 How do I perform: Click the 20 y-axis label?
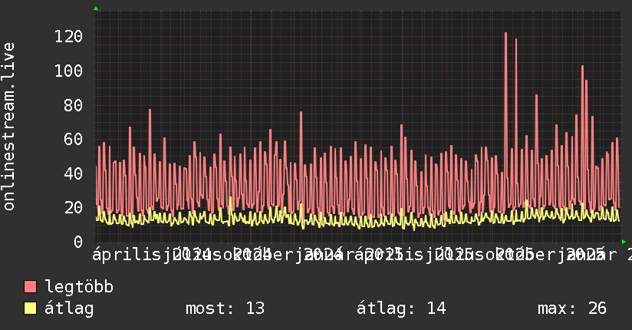[x=74, y=208]
